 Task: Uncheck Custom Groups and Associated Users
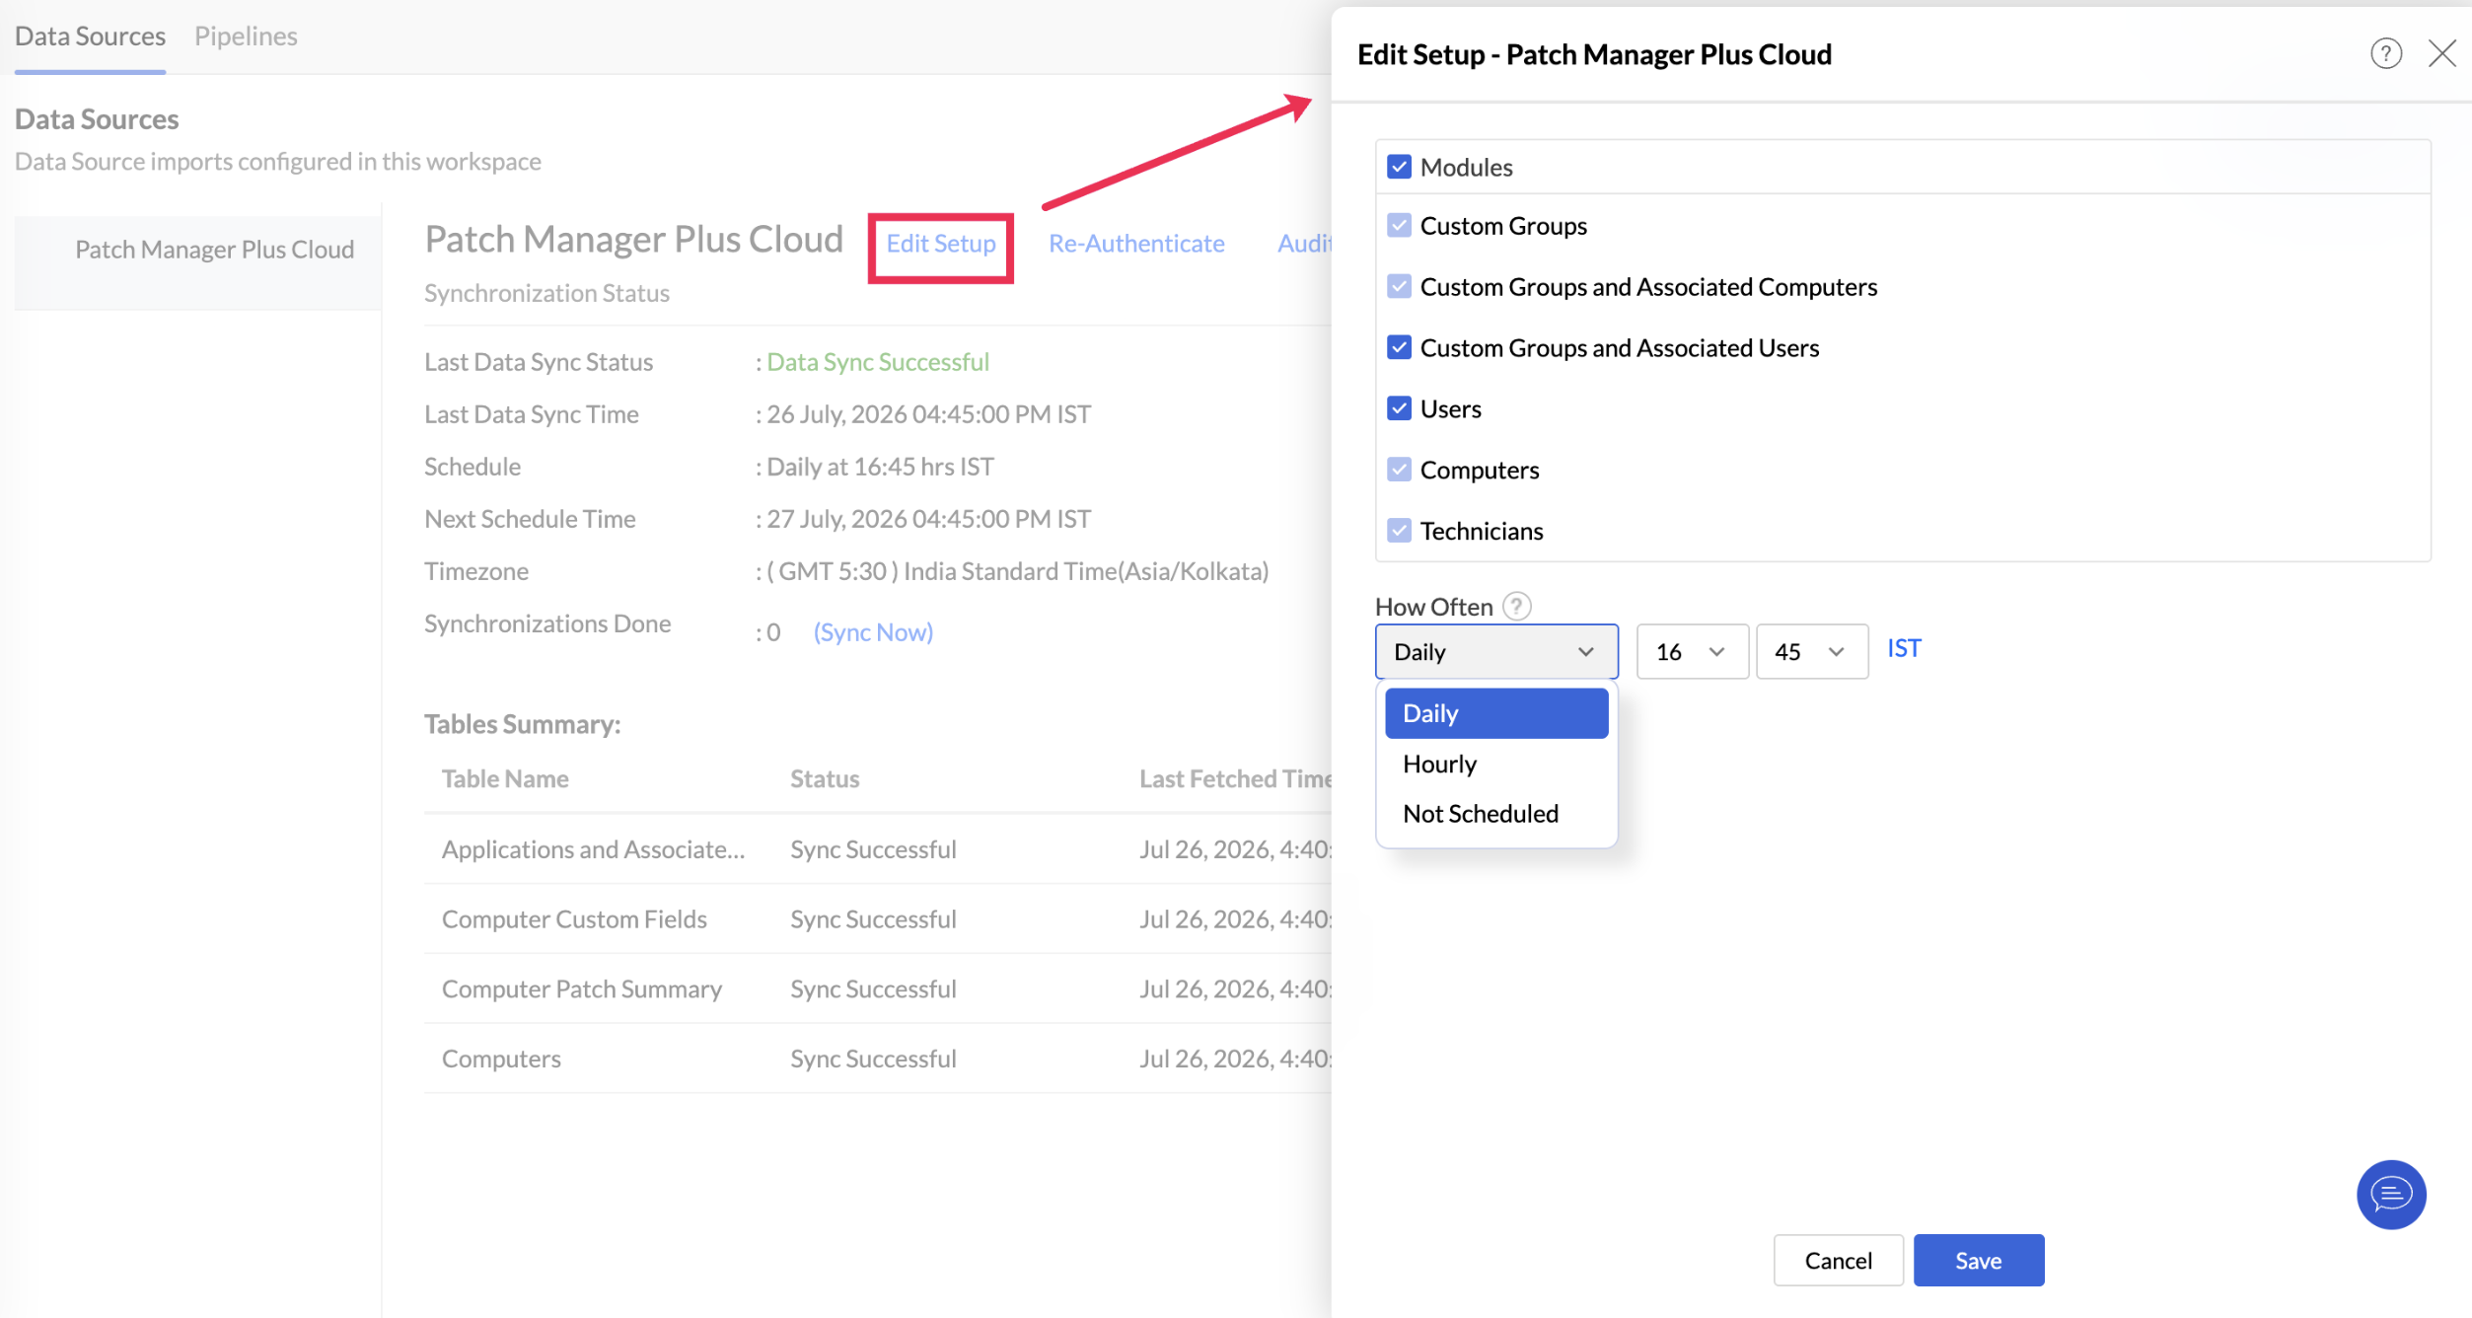1399,347
